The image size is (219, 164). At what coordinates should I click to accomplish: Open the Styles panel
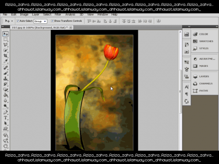pos(204,49)
